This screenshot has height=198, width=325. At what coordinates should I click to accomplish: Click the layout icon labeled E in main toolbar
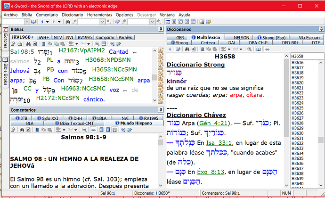(193, 22)
